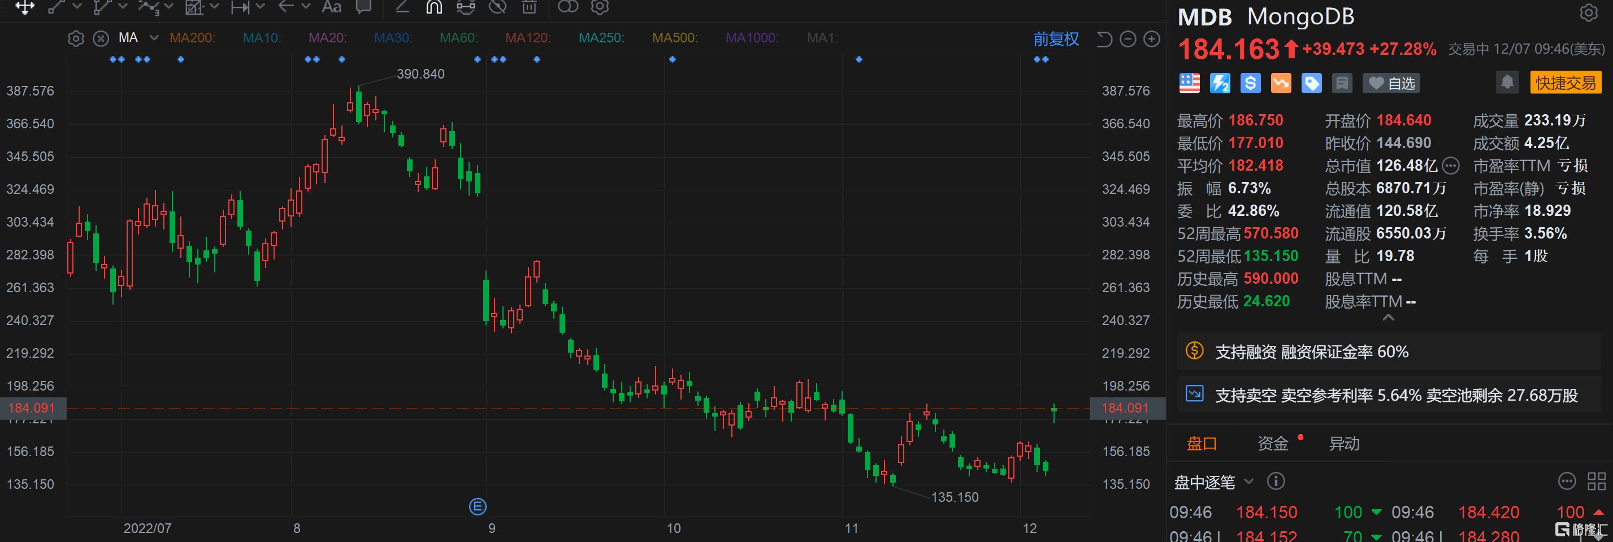The height and width of the screenshot is (542, 1613).
Task: Click the blue dollar sign icon
Action: tap(1251, 83)
